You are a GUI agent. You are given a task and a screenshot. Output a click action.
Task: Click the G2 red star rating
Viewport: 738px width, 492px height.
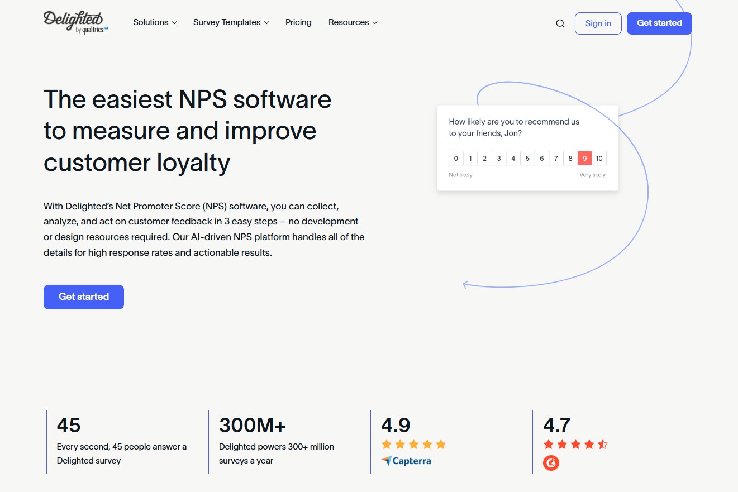click(575, 445)
